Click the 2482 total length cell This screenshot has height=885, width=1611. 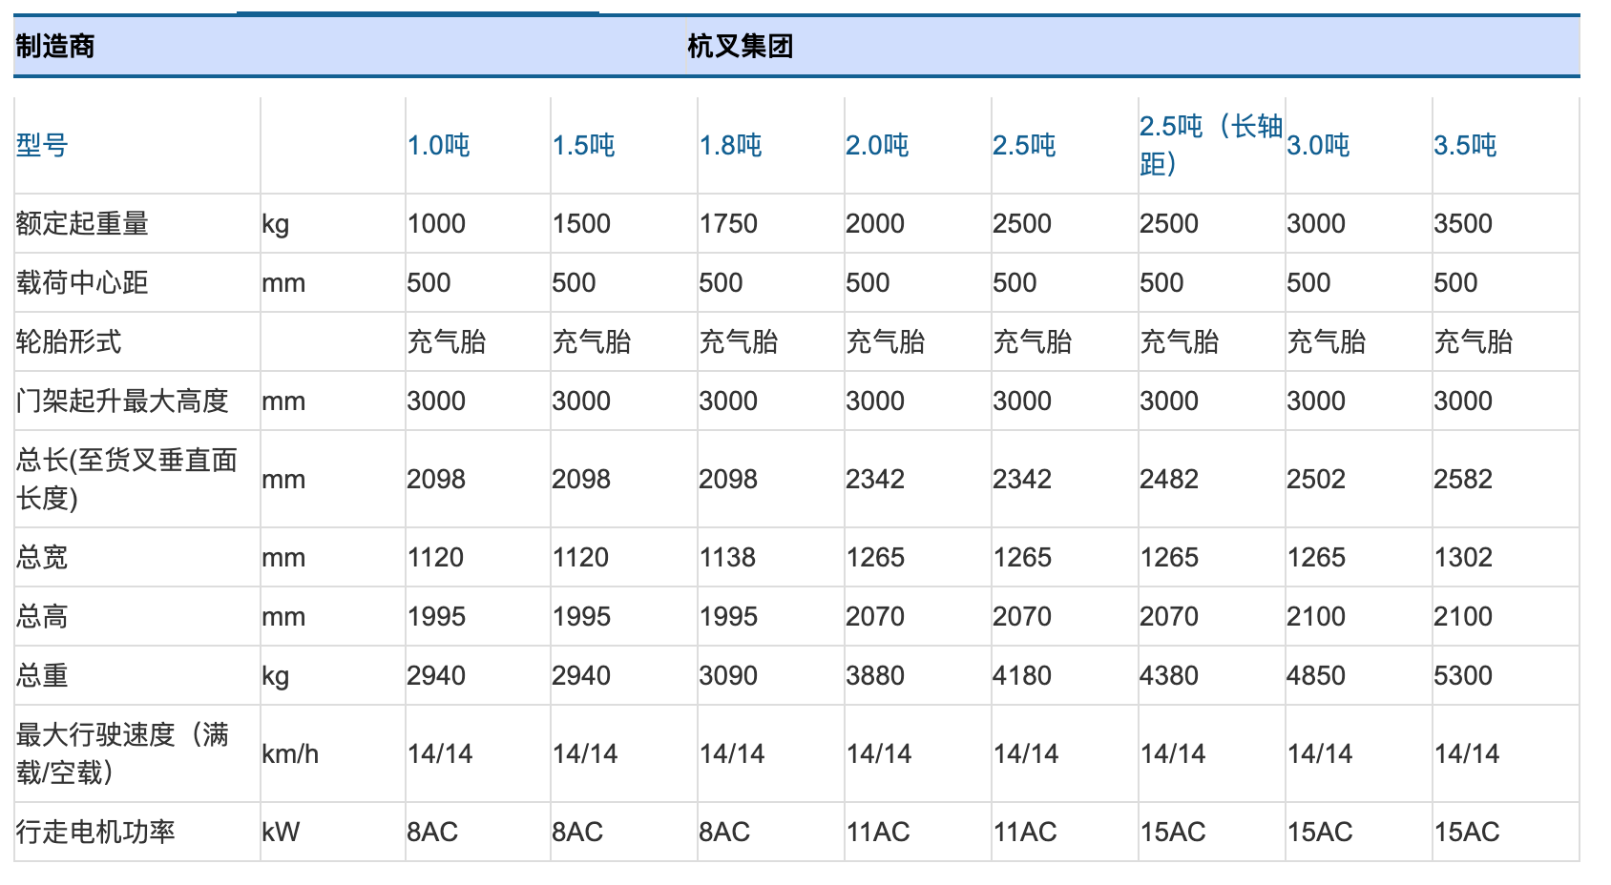pos(1168,480)
